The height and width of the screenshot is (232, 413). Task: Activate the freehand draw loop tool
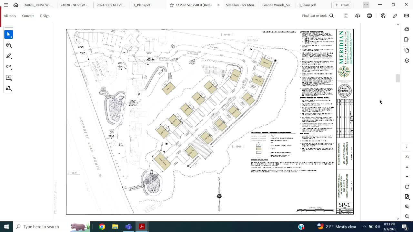(x=9, y=67)
